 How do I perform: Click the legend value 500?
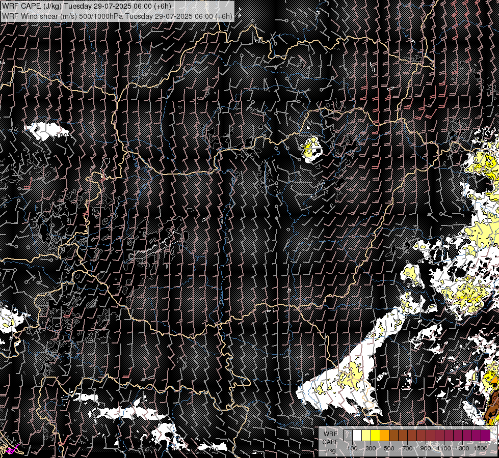pos(389,448)
